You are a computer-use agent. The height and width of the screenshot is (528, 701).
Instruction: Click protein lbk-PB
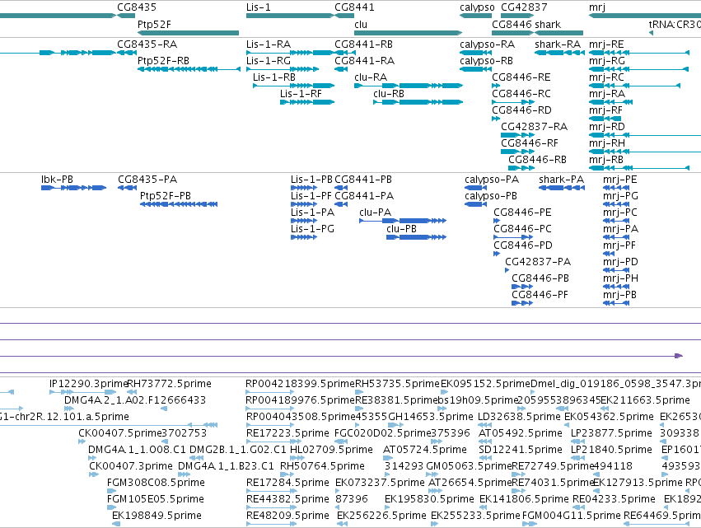click(74, 188)
